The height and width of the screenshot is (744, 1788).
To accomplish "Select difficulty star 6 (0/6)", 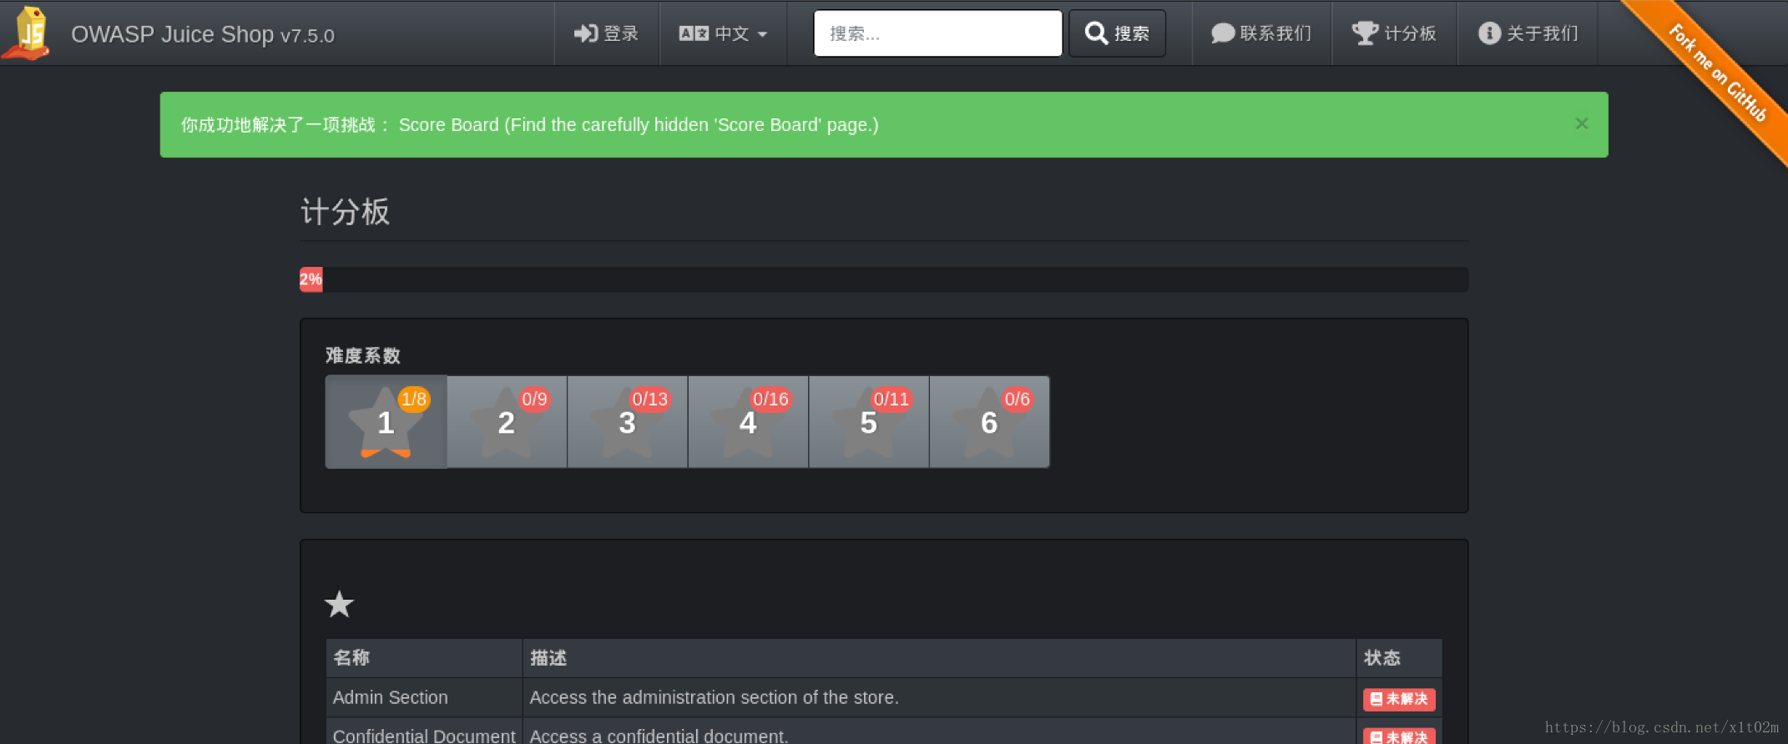I will (x=989, y=422).
